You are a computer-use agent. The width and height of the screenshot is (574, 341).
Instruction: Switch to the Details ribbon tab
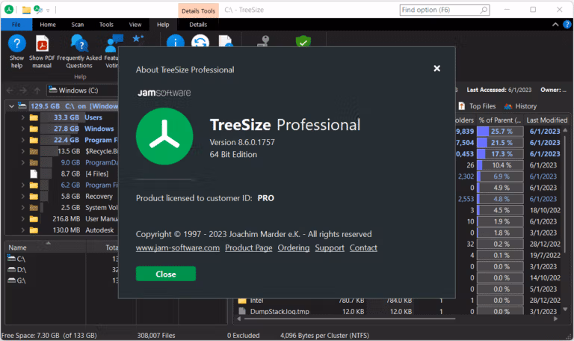pyautogui.click(x=198, y=25)
